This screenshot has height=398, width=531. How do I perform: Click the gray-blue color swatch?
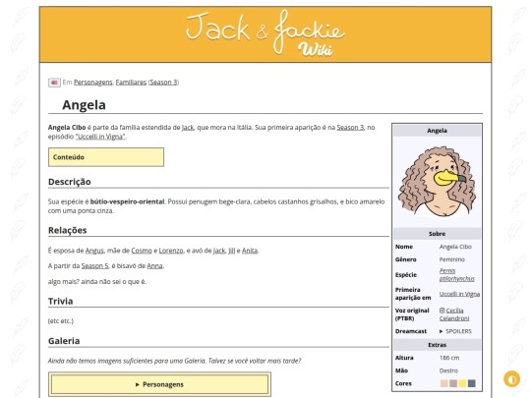pyautogui.click(x=471, y=383)
